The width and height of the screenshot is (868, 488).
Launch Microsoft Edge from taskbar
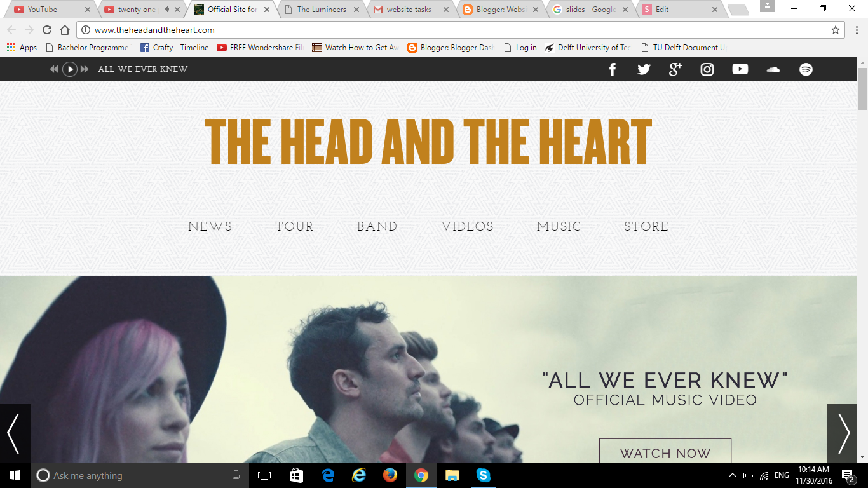[328, 475]
